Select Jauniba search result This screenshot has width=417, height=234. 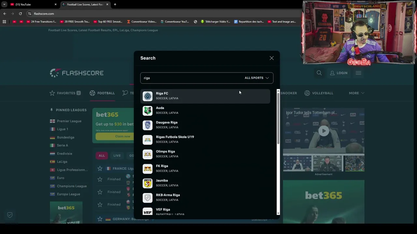pos(205,183)
